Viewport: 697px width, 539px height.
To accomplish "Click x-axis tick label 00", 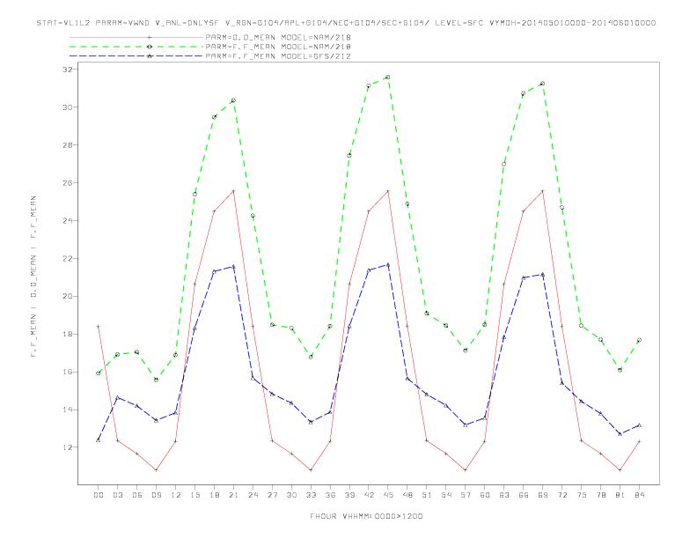I will (x=99, y=495).
